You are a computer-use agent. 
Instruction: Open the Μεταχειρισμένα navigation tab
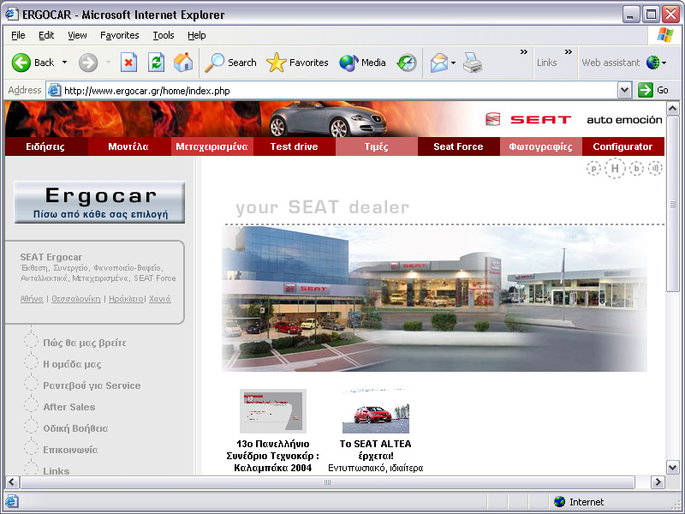pyautogui.click(x=211, y=146)
